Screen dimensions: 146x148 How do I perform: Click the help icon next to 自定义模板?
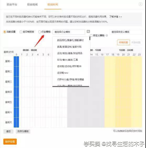tap(107, 35)
